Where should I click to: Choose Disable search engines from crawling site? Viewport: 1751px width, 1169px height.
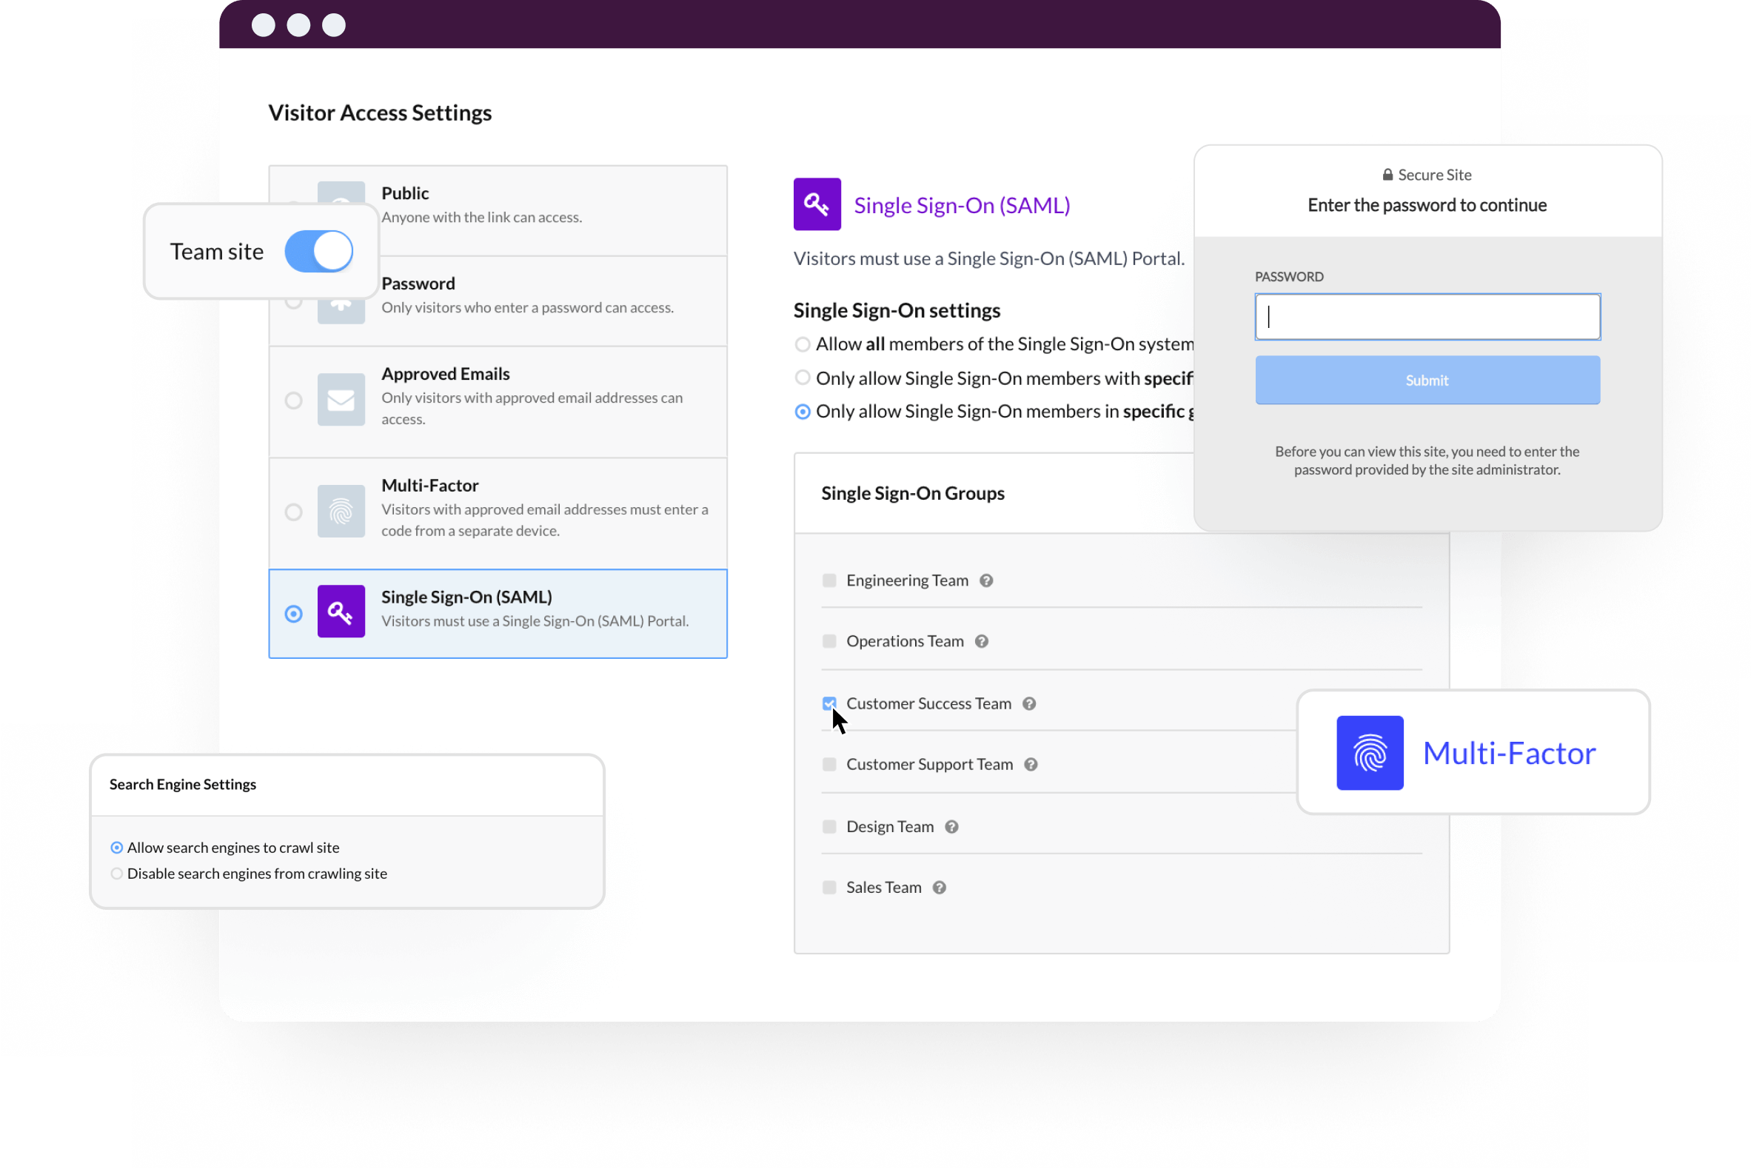(117, 873)
